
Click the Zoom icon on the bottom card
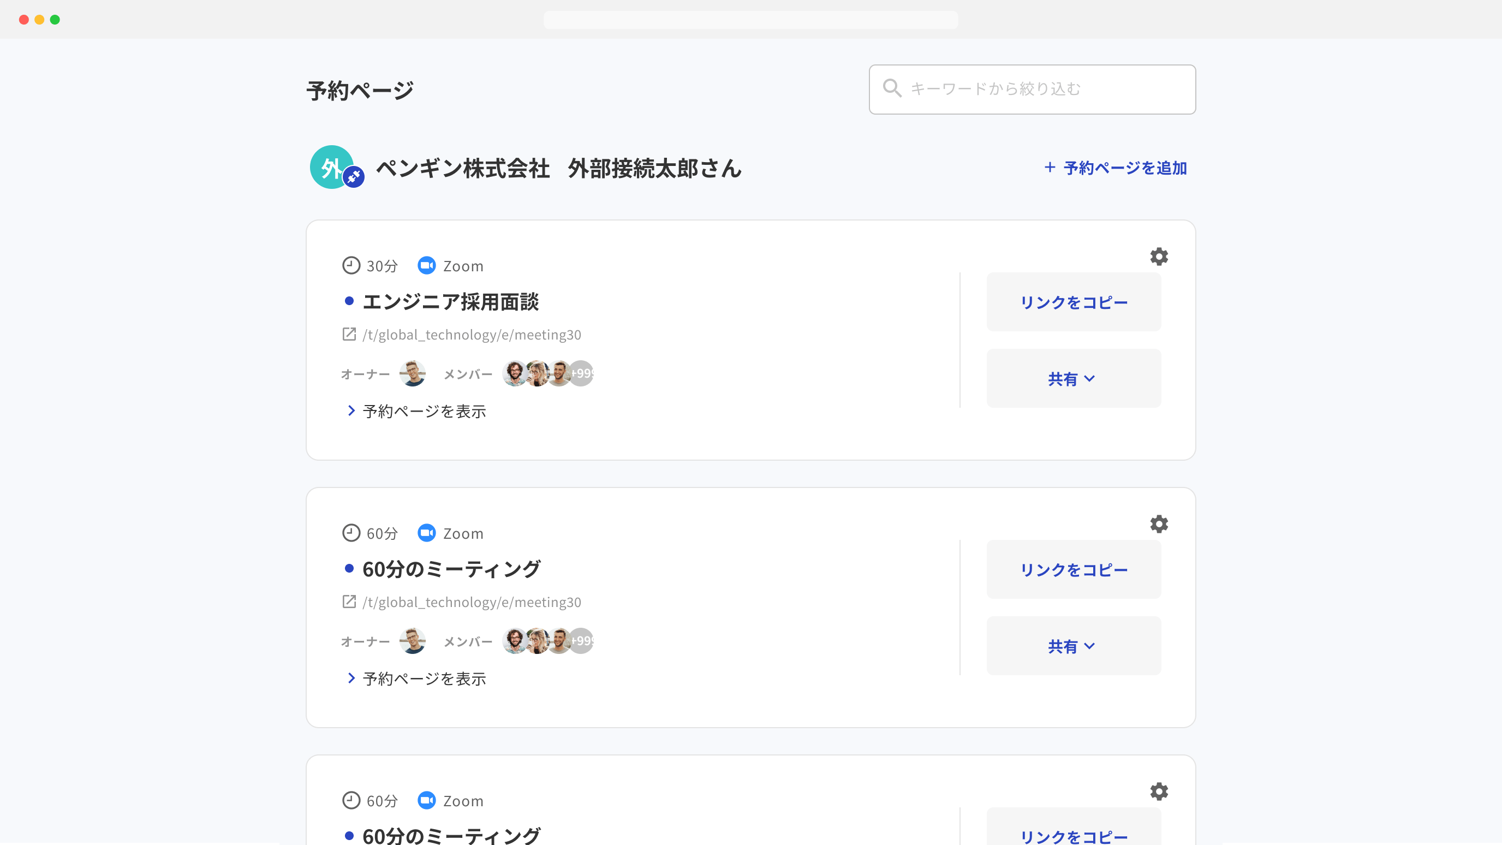427,800
